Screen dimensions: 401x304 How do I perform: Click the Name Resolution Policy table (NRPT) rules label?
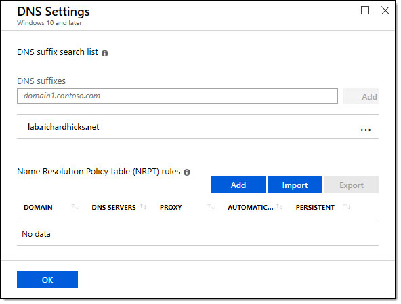[x=98, y=171]
